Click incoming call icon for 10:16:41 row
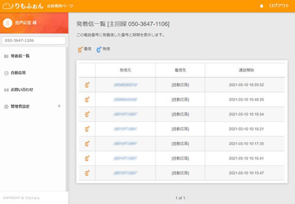The width and height of the screenshot is (295, 204). 87,158
